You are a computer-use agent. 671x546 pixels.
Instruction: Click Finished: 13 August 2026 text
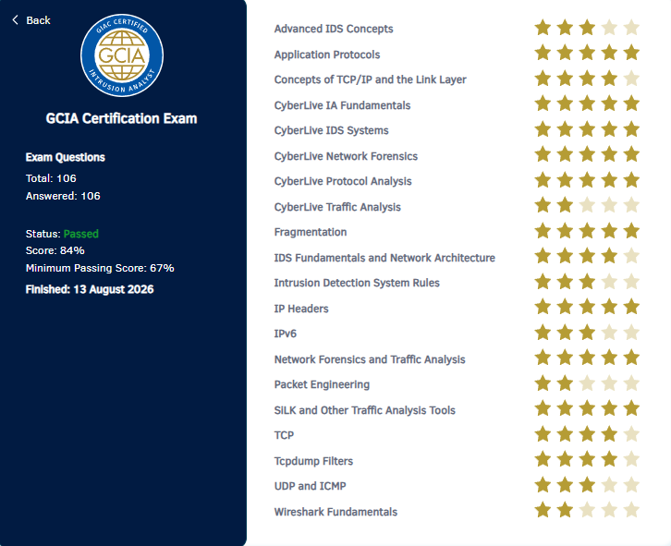tap(90, 289)
